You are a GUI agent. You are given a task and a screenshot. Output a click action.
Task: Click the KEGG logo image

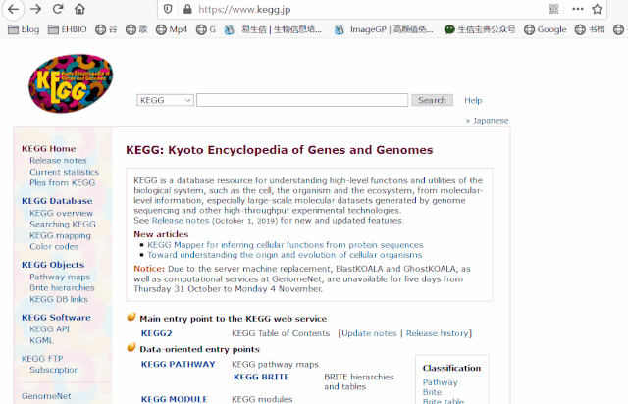click(x=71, y=83)
